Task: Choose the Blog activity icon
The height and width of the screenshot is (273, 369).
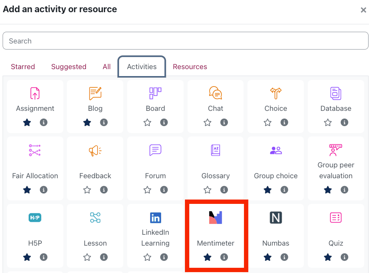Action: click(95, 93)
